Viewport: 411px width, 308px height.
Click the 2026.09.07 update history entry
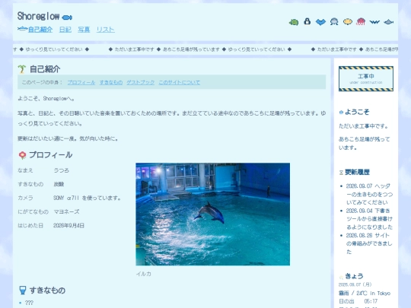[369, 194]
